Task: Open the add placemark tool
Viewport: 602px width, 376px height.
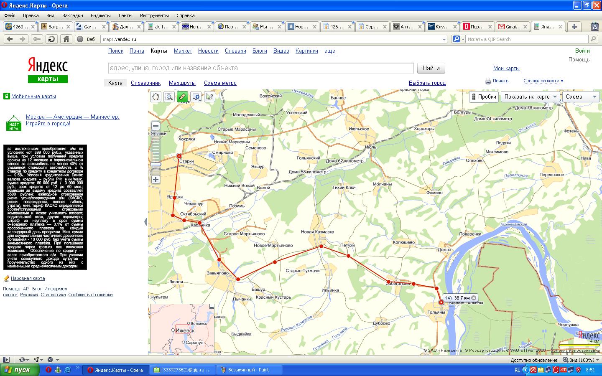Action: pos(196,97)
